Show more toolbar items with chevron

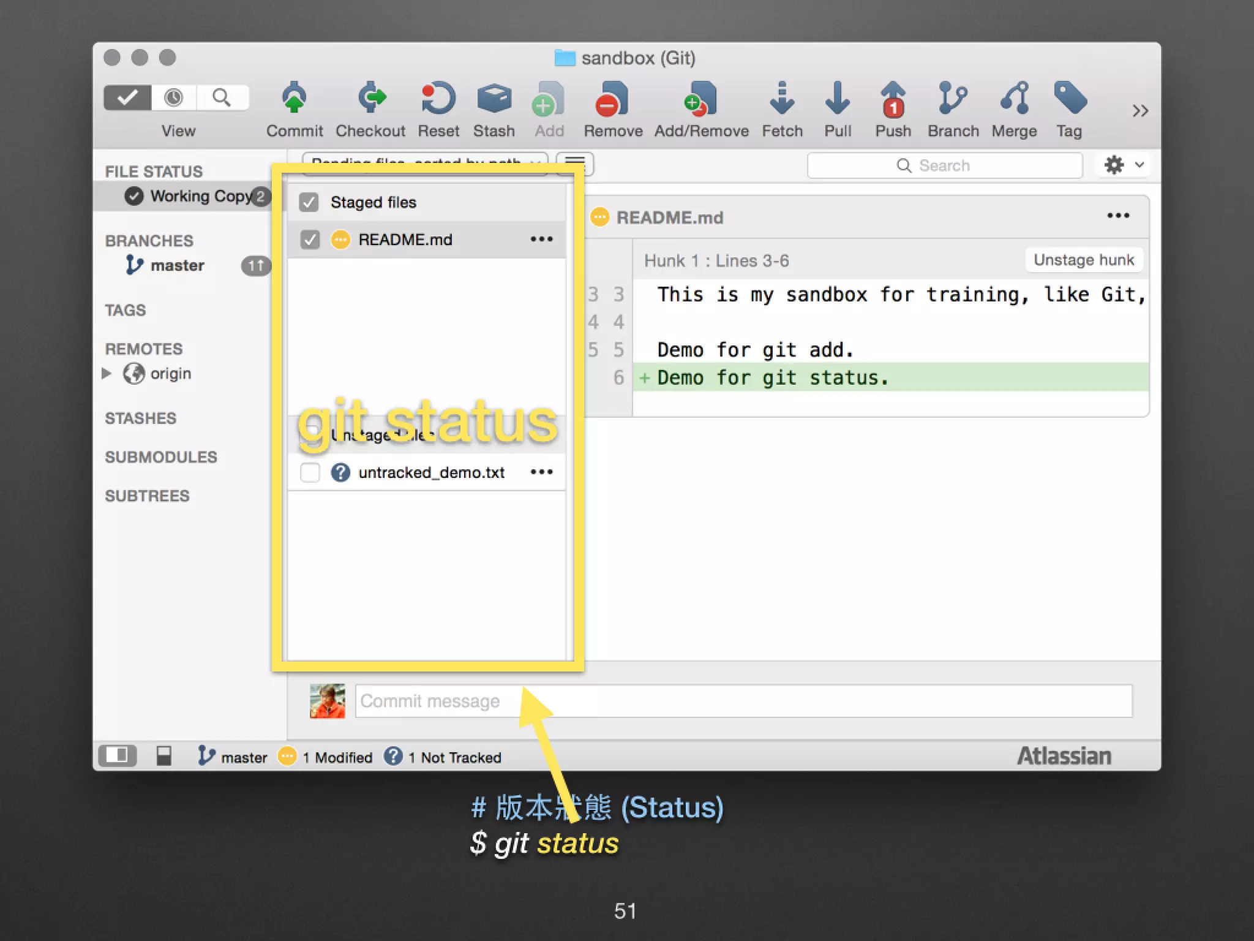1139,111
